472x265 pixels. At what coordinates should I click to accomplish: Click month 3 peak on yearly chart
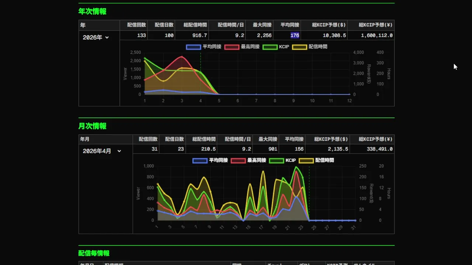click(x=182, y=57)
